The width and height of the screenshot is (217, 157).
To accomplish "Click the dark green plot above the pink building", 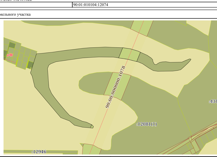I will pos(12,45).
